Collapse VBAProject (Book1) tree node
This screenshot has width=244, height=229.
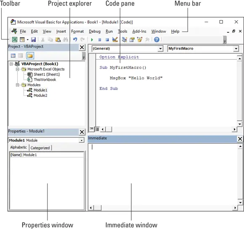click(x=11, y=64)
